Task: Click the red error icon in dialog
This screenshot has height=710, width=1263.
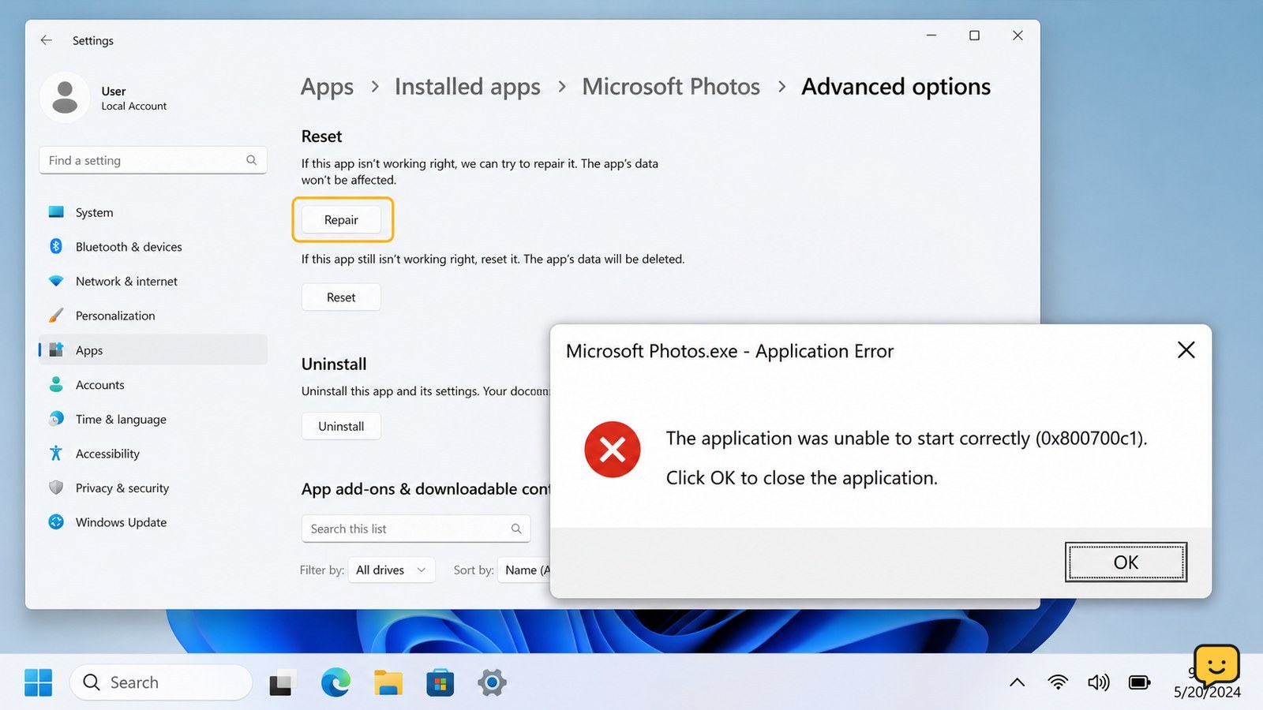Action: pos(613,450)
